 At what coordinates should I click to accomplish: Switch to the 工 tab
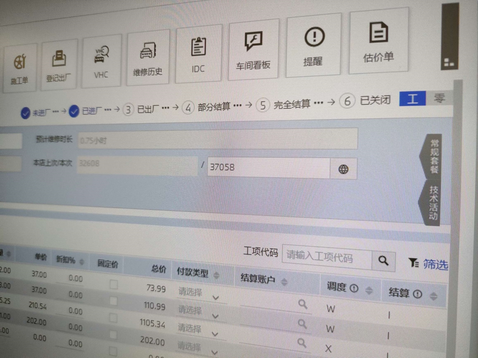(x=412, y=99)
